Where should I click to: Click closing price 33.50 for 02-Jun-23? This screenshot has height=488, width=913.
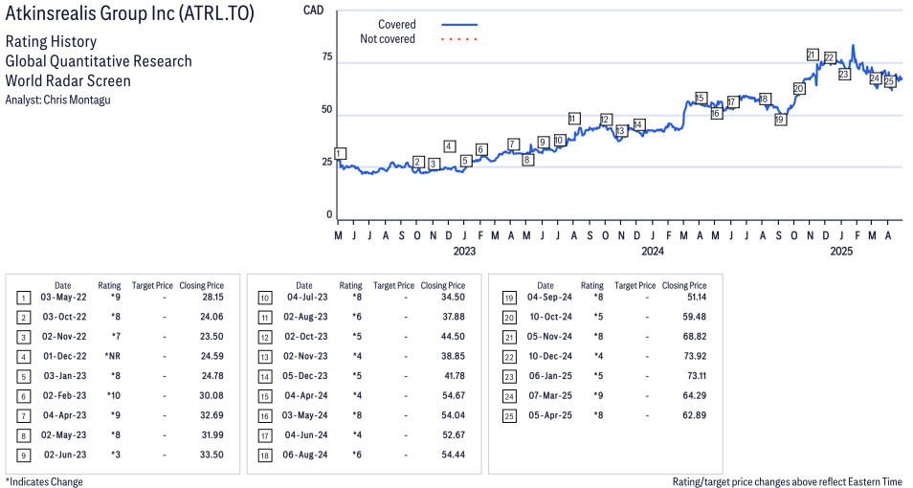pos(212,455)
